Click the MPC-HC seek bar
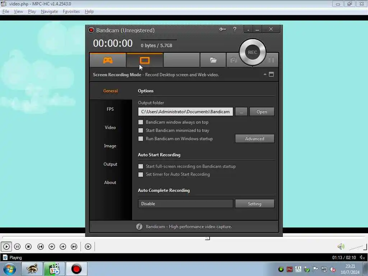This screenshot has width=368, height=276. click(x=184, y=237)
